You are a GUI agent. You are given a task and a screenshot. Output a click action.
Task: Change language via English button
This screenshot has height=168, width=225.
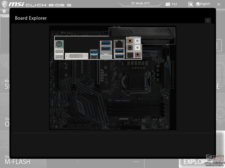[203, 4]
